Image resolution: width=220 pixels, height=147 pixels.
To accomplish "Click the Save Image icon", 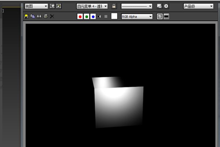I will tap(26, 17).
